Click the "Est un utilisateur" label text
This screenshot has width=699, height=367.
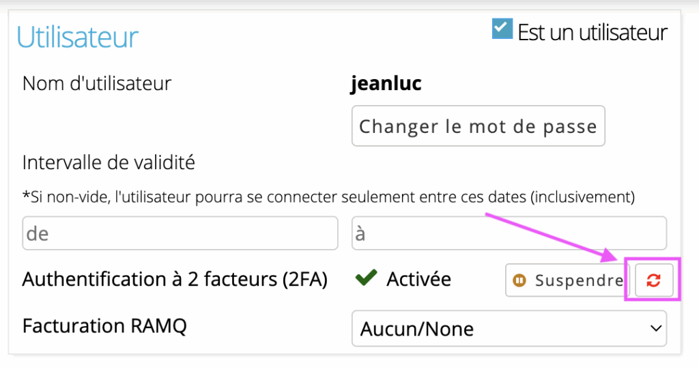(593, 33)
